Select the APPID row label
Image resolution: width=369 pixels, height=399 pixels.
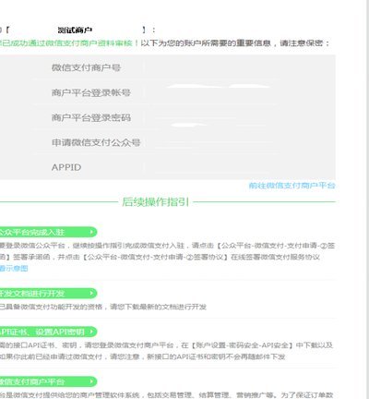[66, 167]
